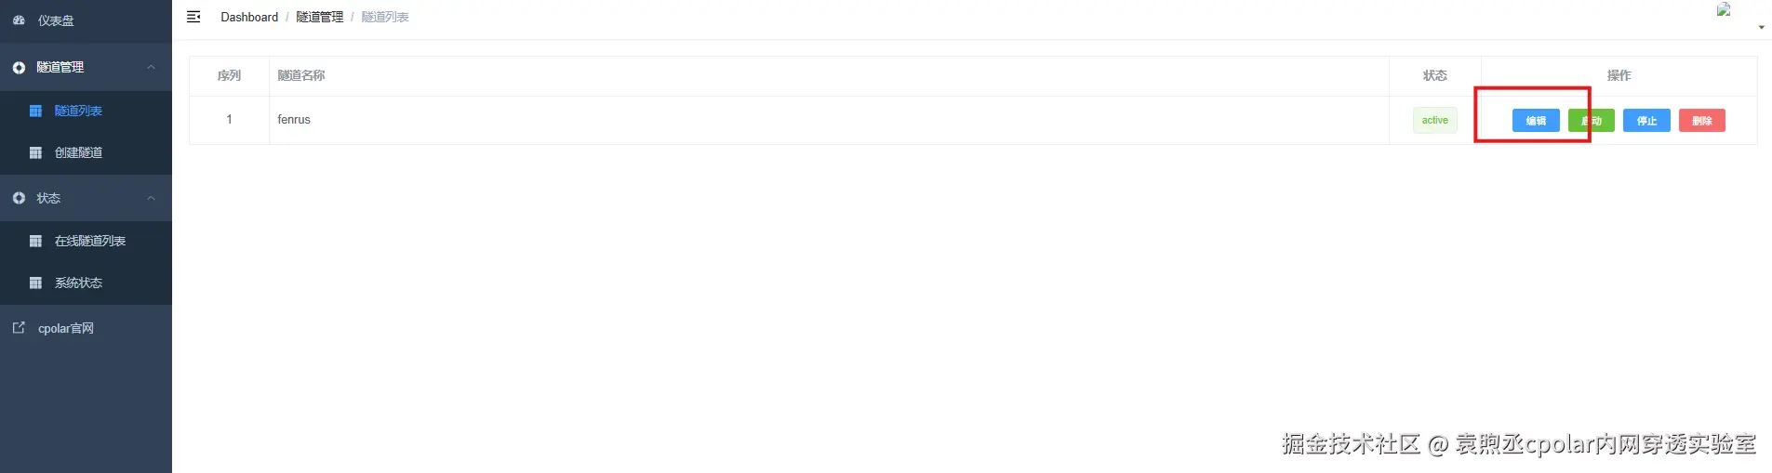
Task: Click the grid icon beside 创建隧道
Action: click(x=35, y=152)
